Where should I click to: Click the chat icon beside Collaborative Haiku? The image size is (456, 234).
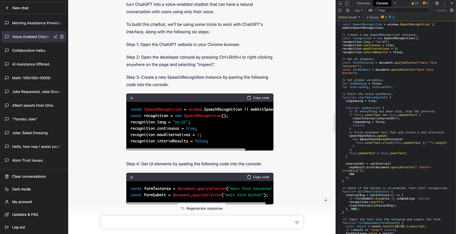click(x=7, y=51)
